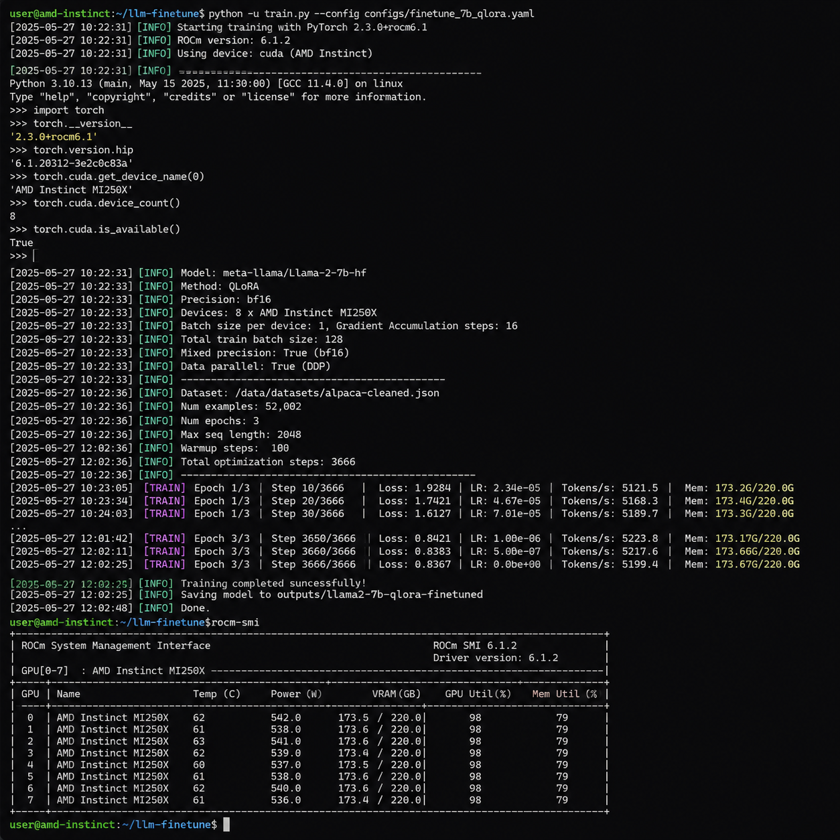This screenshot has width=840, height=840.
Task: Click 'Tokens/s: 5199.4' in final step row
Action: click(610, 565)
